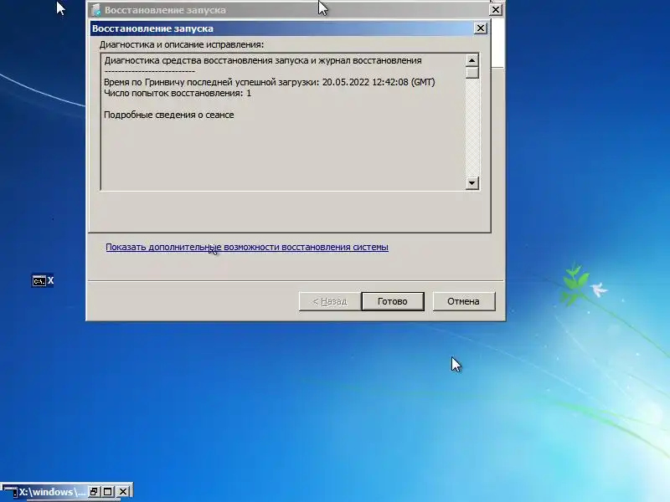Click the last successful boot time line

(269, 82)
